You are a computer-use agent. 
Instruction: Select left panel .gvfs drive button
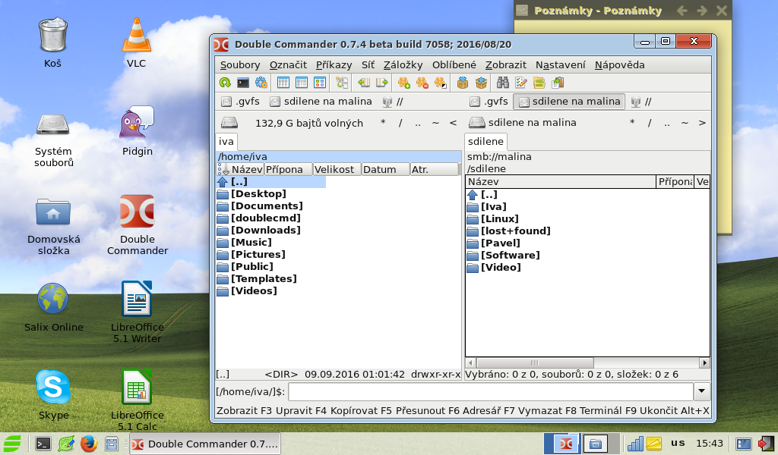(239, 102)
